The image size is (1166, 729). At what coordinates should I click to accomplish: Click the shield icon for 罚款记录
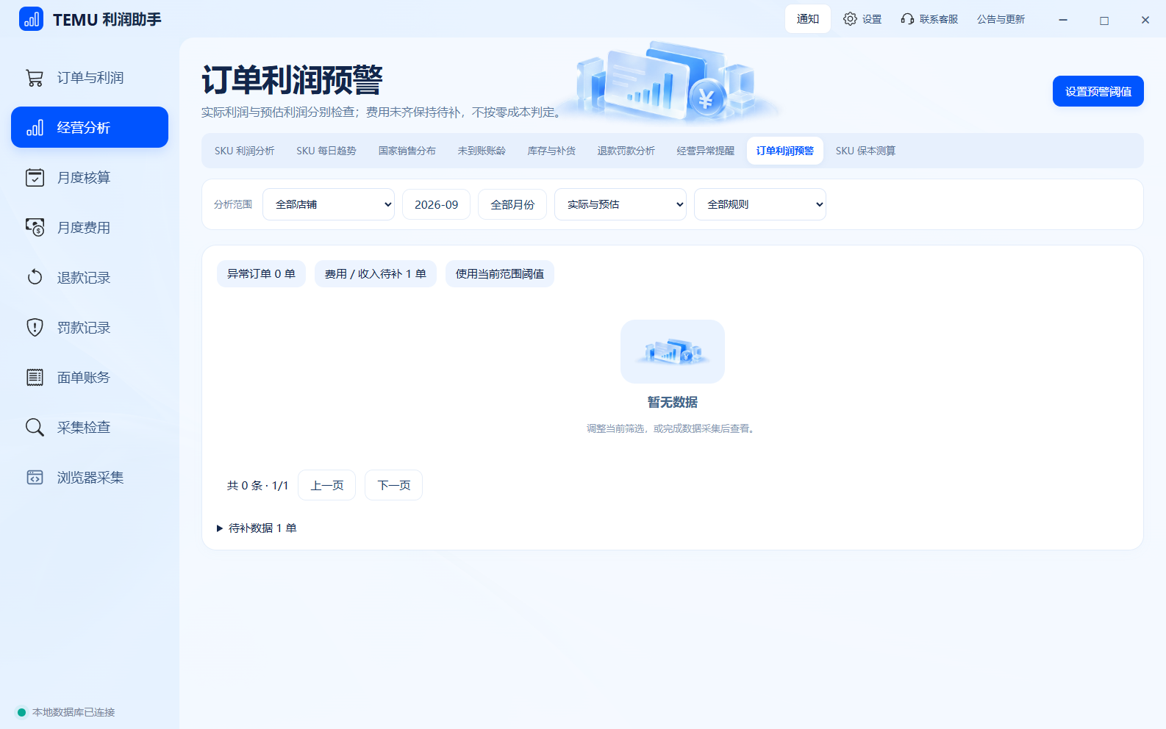pyautogui.click(x=35, y=328)
